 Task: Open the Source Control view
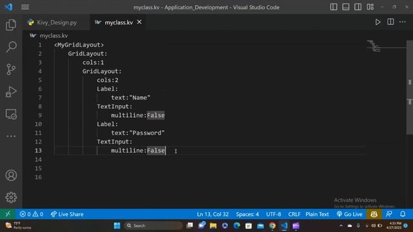pos(11,69)
